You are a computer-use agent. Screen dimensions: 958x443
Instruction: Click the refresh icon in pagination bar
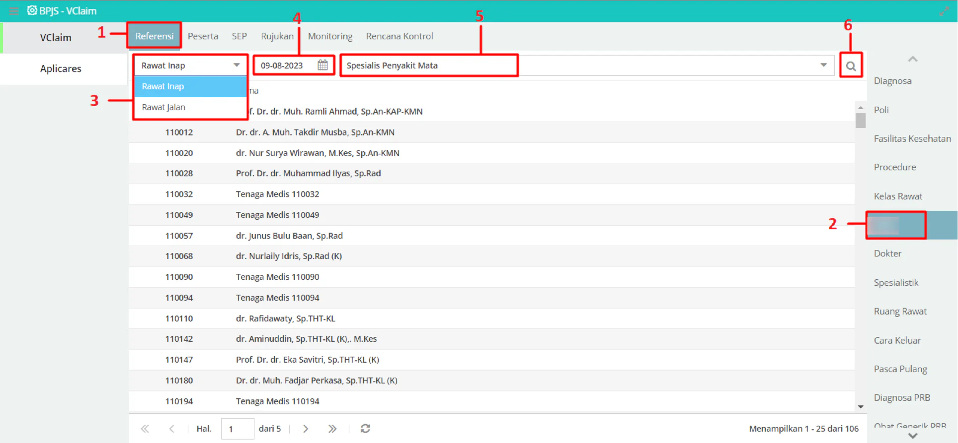[x=365, y=429]
